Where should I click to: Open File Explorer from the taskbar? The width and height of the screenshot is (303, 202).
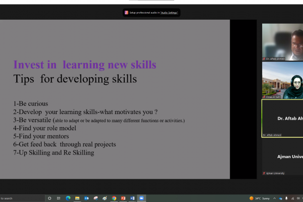[78, 198]
